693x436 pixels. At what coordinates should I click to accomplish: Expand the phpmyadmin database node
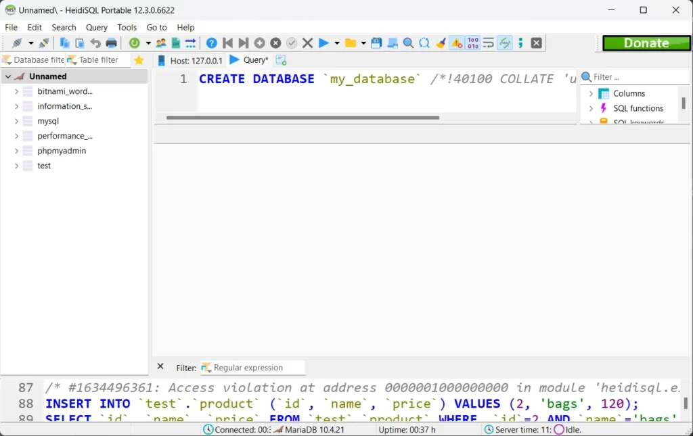point(16,151)
